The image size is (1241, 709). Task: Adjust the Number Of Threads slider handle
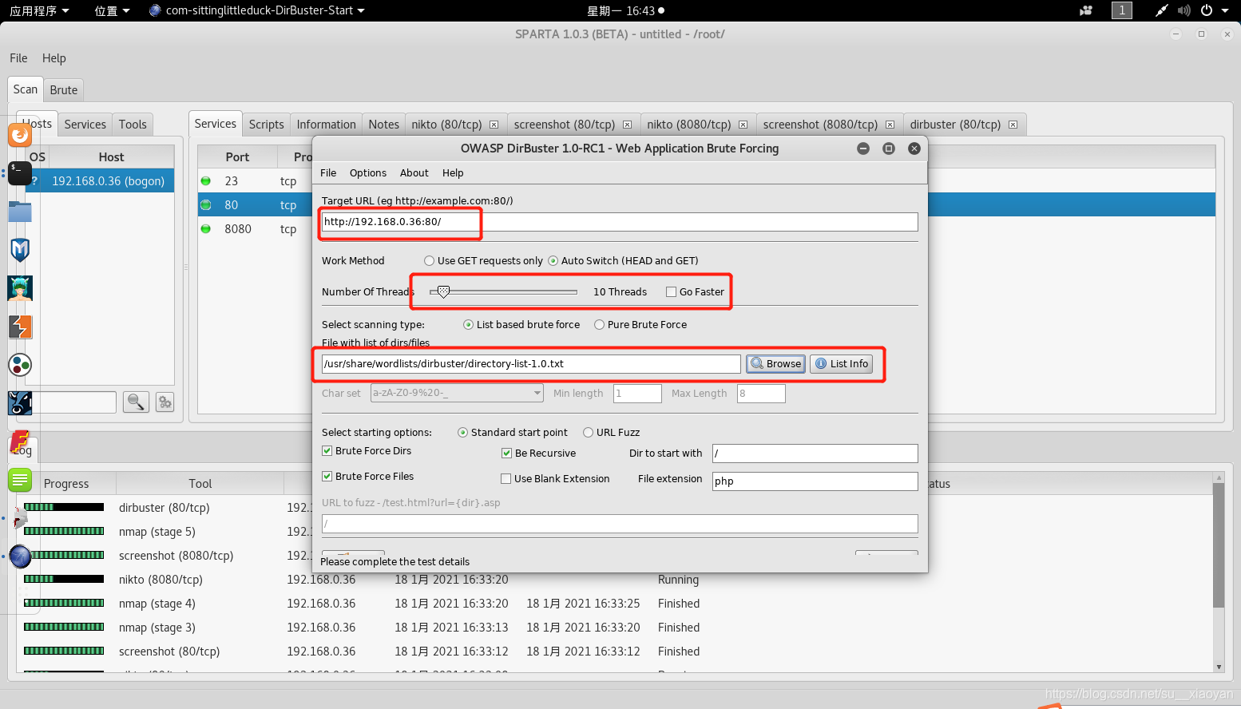(443, 292)
